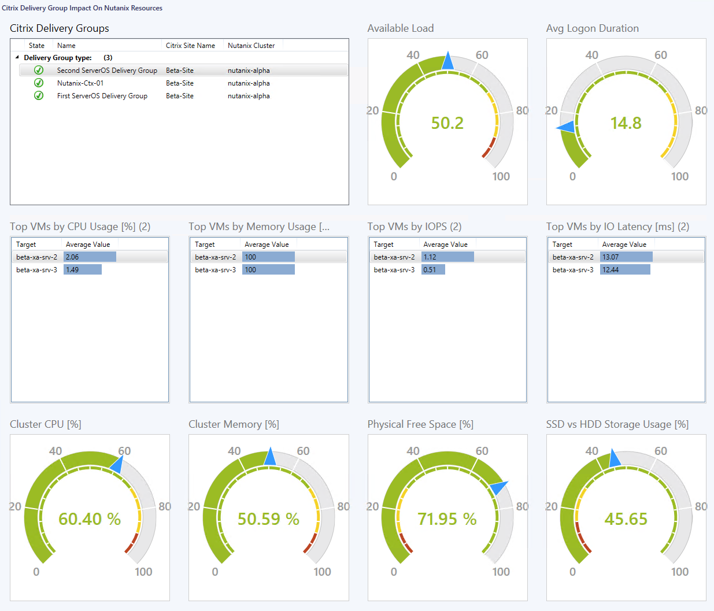Image resolution: width=714 pixels, height=611 pixels.
Task: Click nutanix-alpha cell for First ServerOS group
Action: [249, 96]
